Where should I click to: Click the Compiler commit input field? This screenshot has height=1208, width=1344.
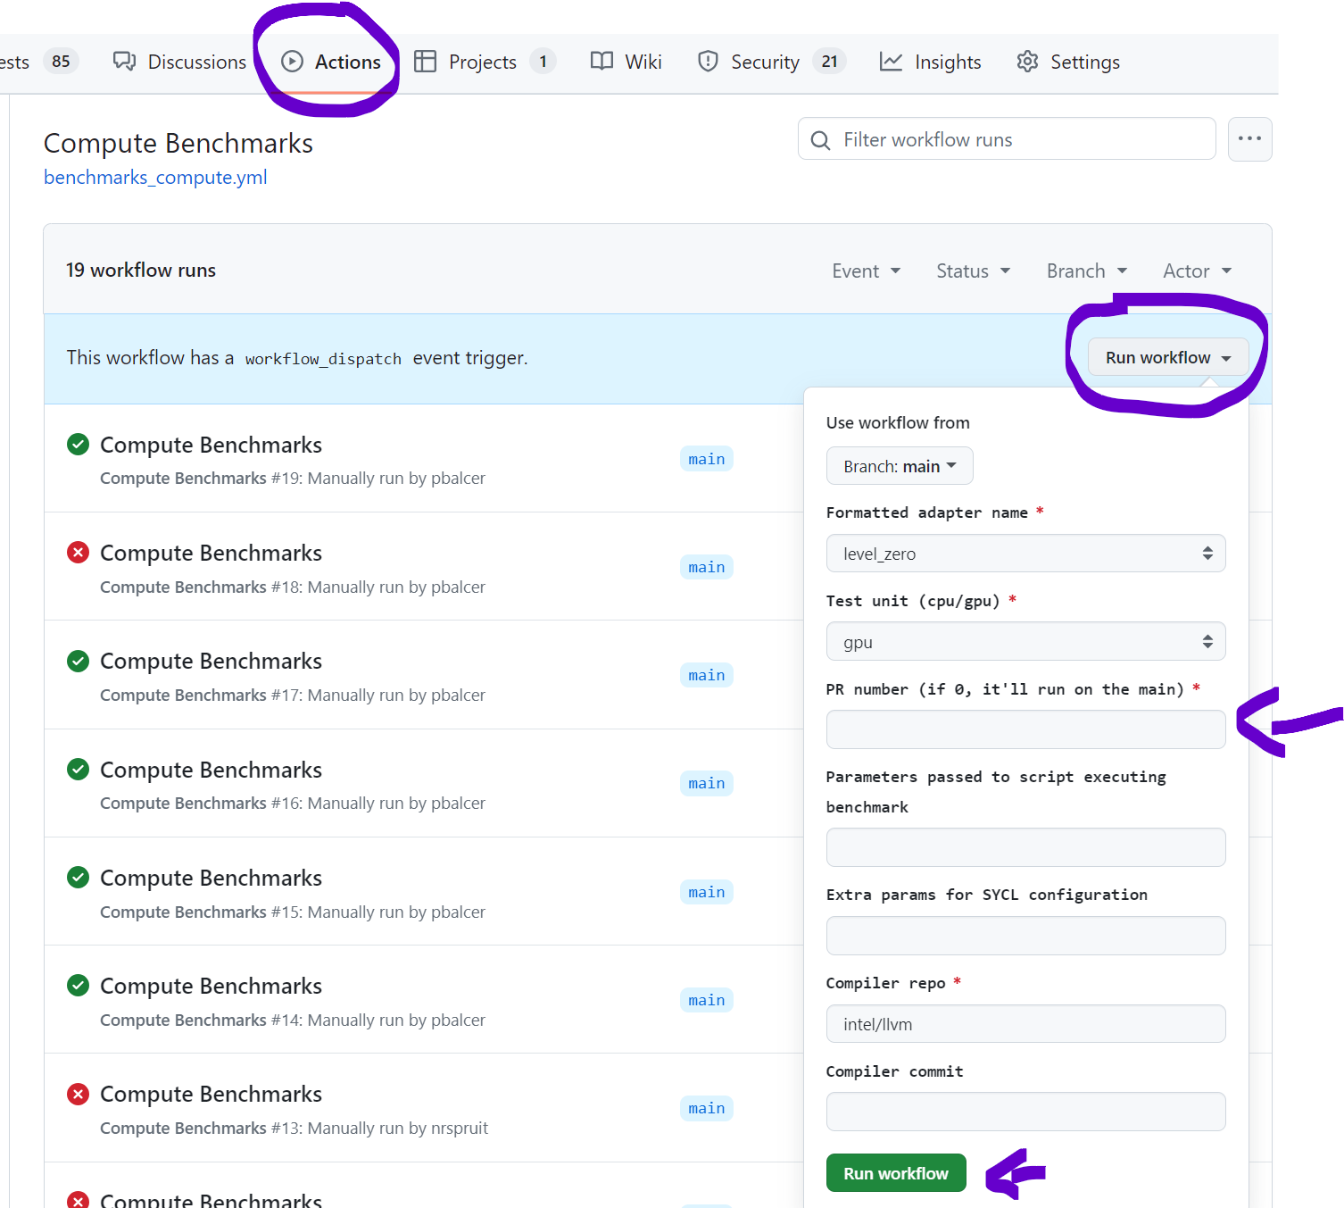click(1025, 1112)
